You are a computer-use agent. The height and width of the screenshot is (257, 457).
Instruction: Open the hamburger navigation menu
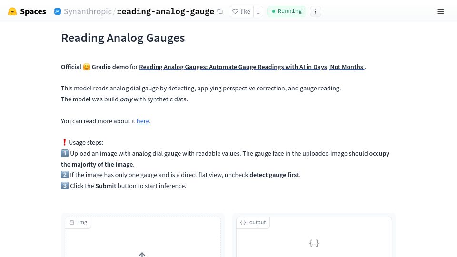coord(441,11)
